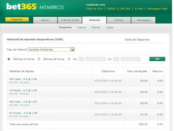Expand the Tipo de Historial dropdown
This screenshot has width=174, height=131.
(72, 49)
